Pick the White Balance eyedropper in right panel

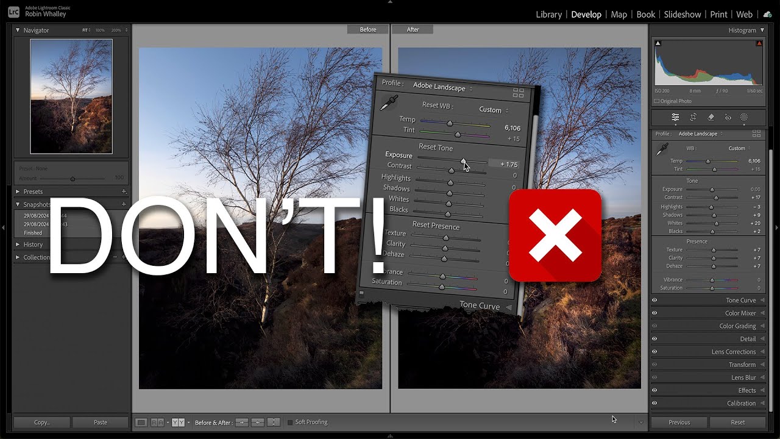pos(661,149)
